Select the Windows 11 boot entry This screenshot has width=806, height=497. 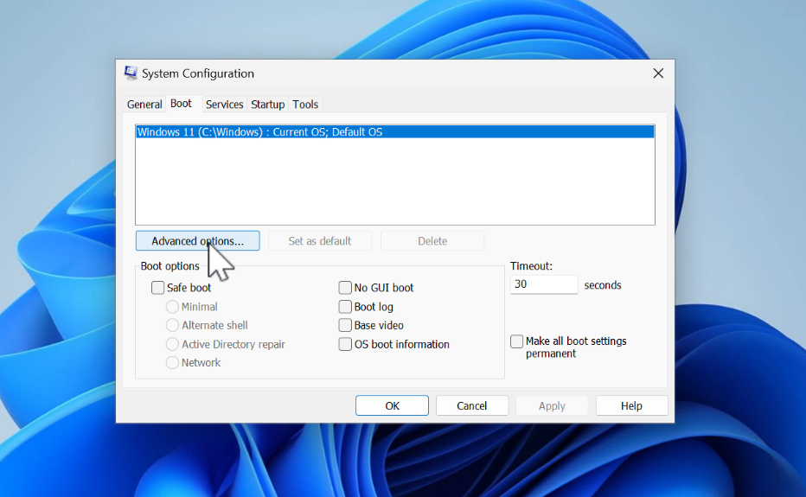point(394,132)
